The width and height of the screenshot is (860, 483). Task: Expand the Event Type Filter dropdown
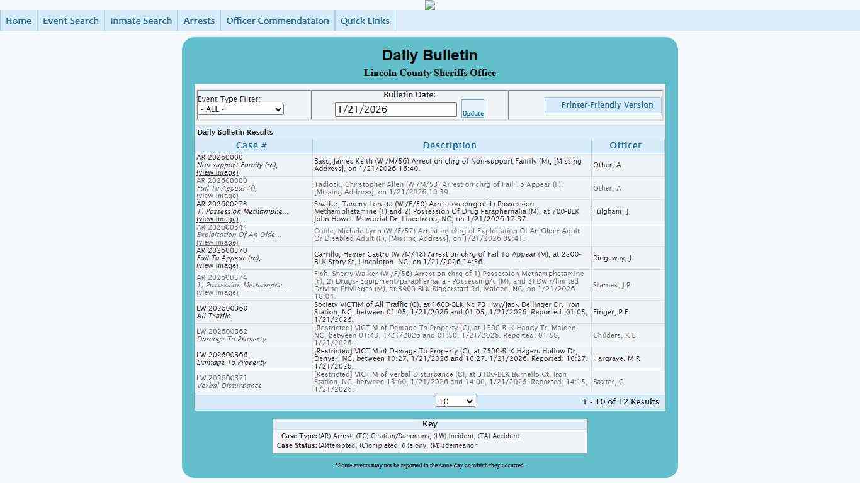pyautogui.click(x=240, y=109)
